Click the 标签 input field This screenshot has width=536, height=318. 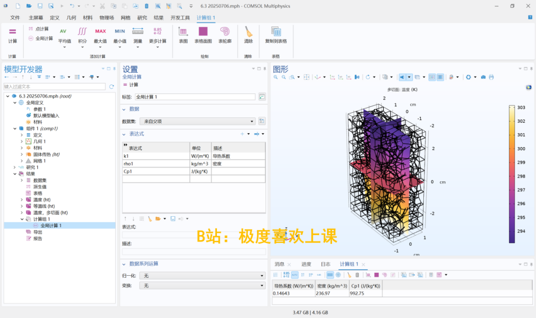[195, 97]
